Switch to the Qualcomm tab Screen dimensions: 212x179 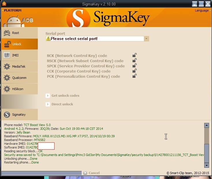pyautogui.click(x=19, y=78)
